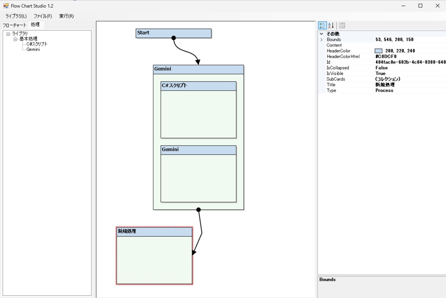446x298 pixels.
Task: Select the Start node on the canvas
Action: pyautogui.click(x=173, y=33)
